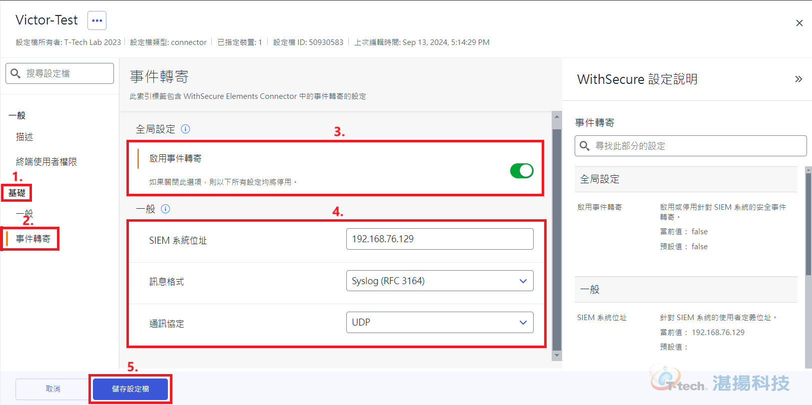Select 一般 under 基礎 in sidebar
This screenshot has height=405, width=812.
pyautogui.click(x=24, y=213)
